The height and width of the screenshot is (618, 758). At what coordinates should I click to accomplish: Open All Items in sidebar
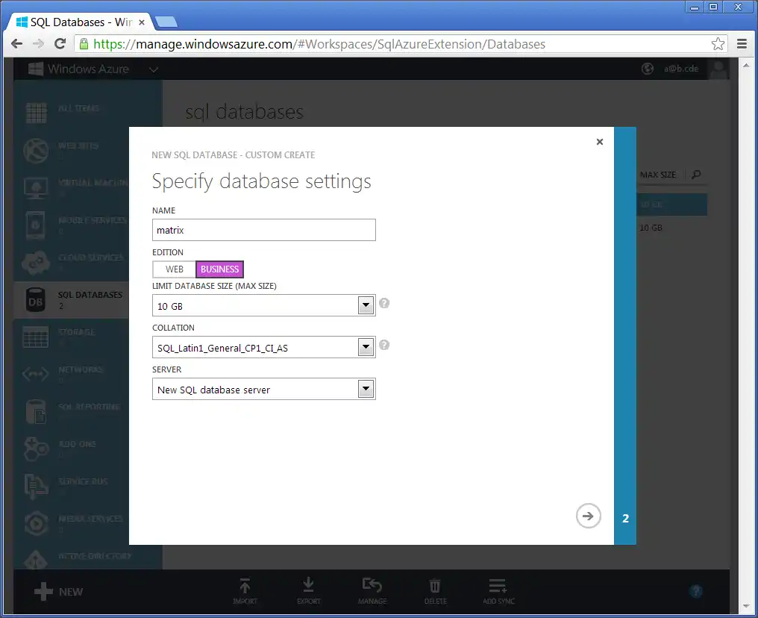pos(72,112)
